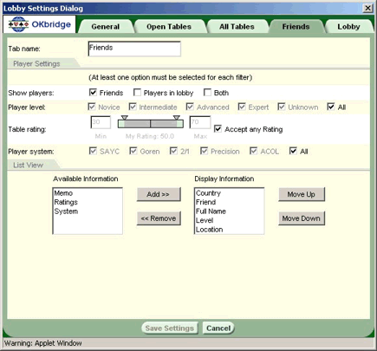377x351 pixels.
Task: Click the Move Up button
Action: [302, 194]
